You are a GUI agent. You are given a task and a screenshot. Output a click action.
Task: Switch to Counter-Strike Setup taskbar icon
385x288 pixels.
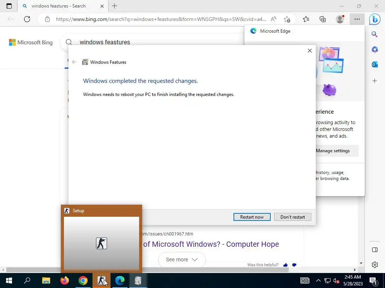[x=102, y=280]
